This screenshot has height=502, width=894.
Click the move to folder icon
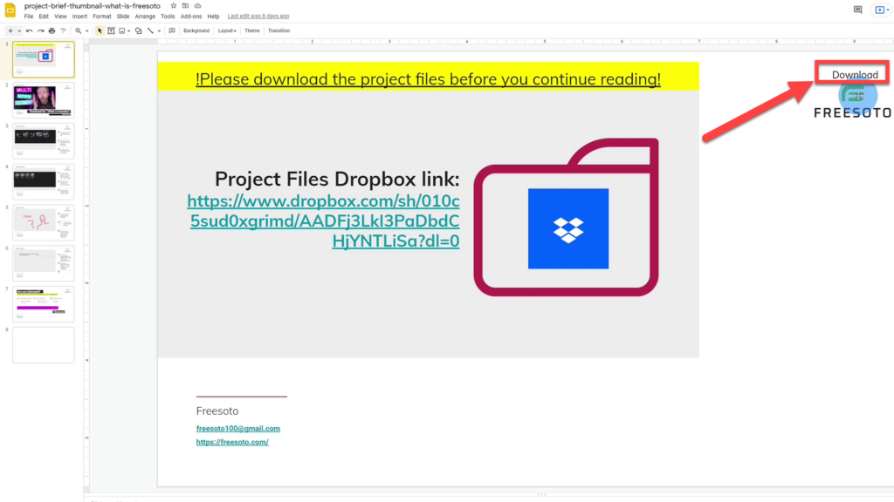(185, 6)
